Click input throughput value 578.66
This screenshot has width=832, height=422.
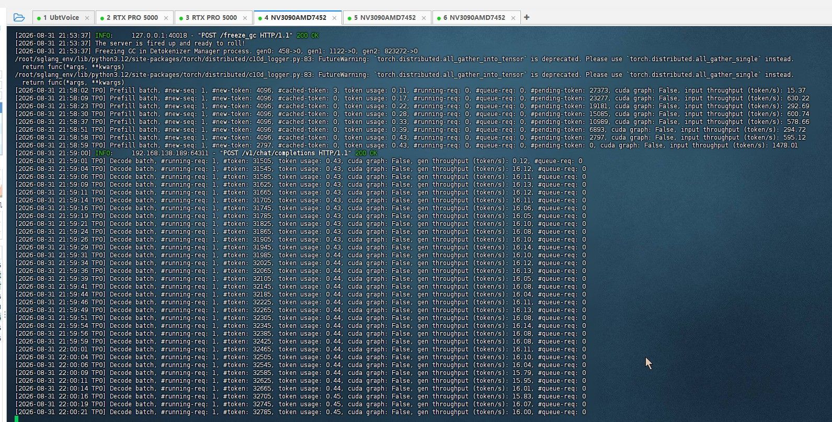tap(798, 122)
